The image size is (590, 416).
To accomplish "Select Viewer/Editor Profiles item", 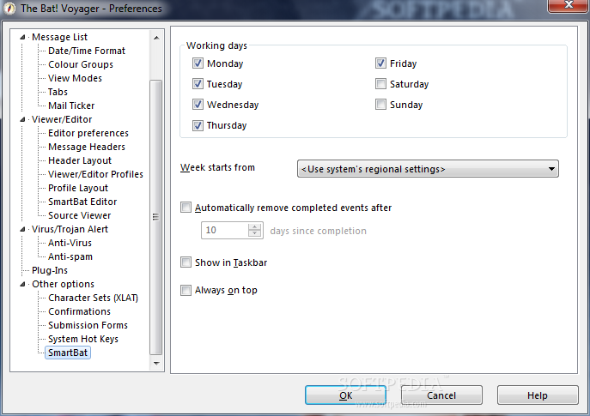I will tap(95, 174).
